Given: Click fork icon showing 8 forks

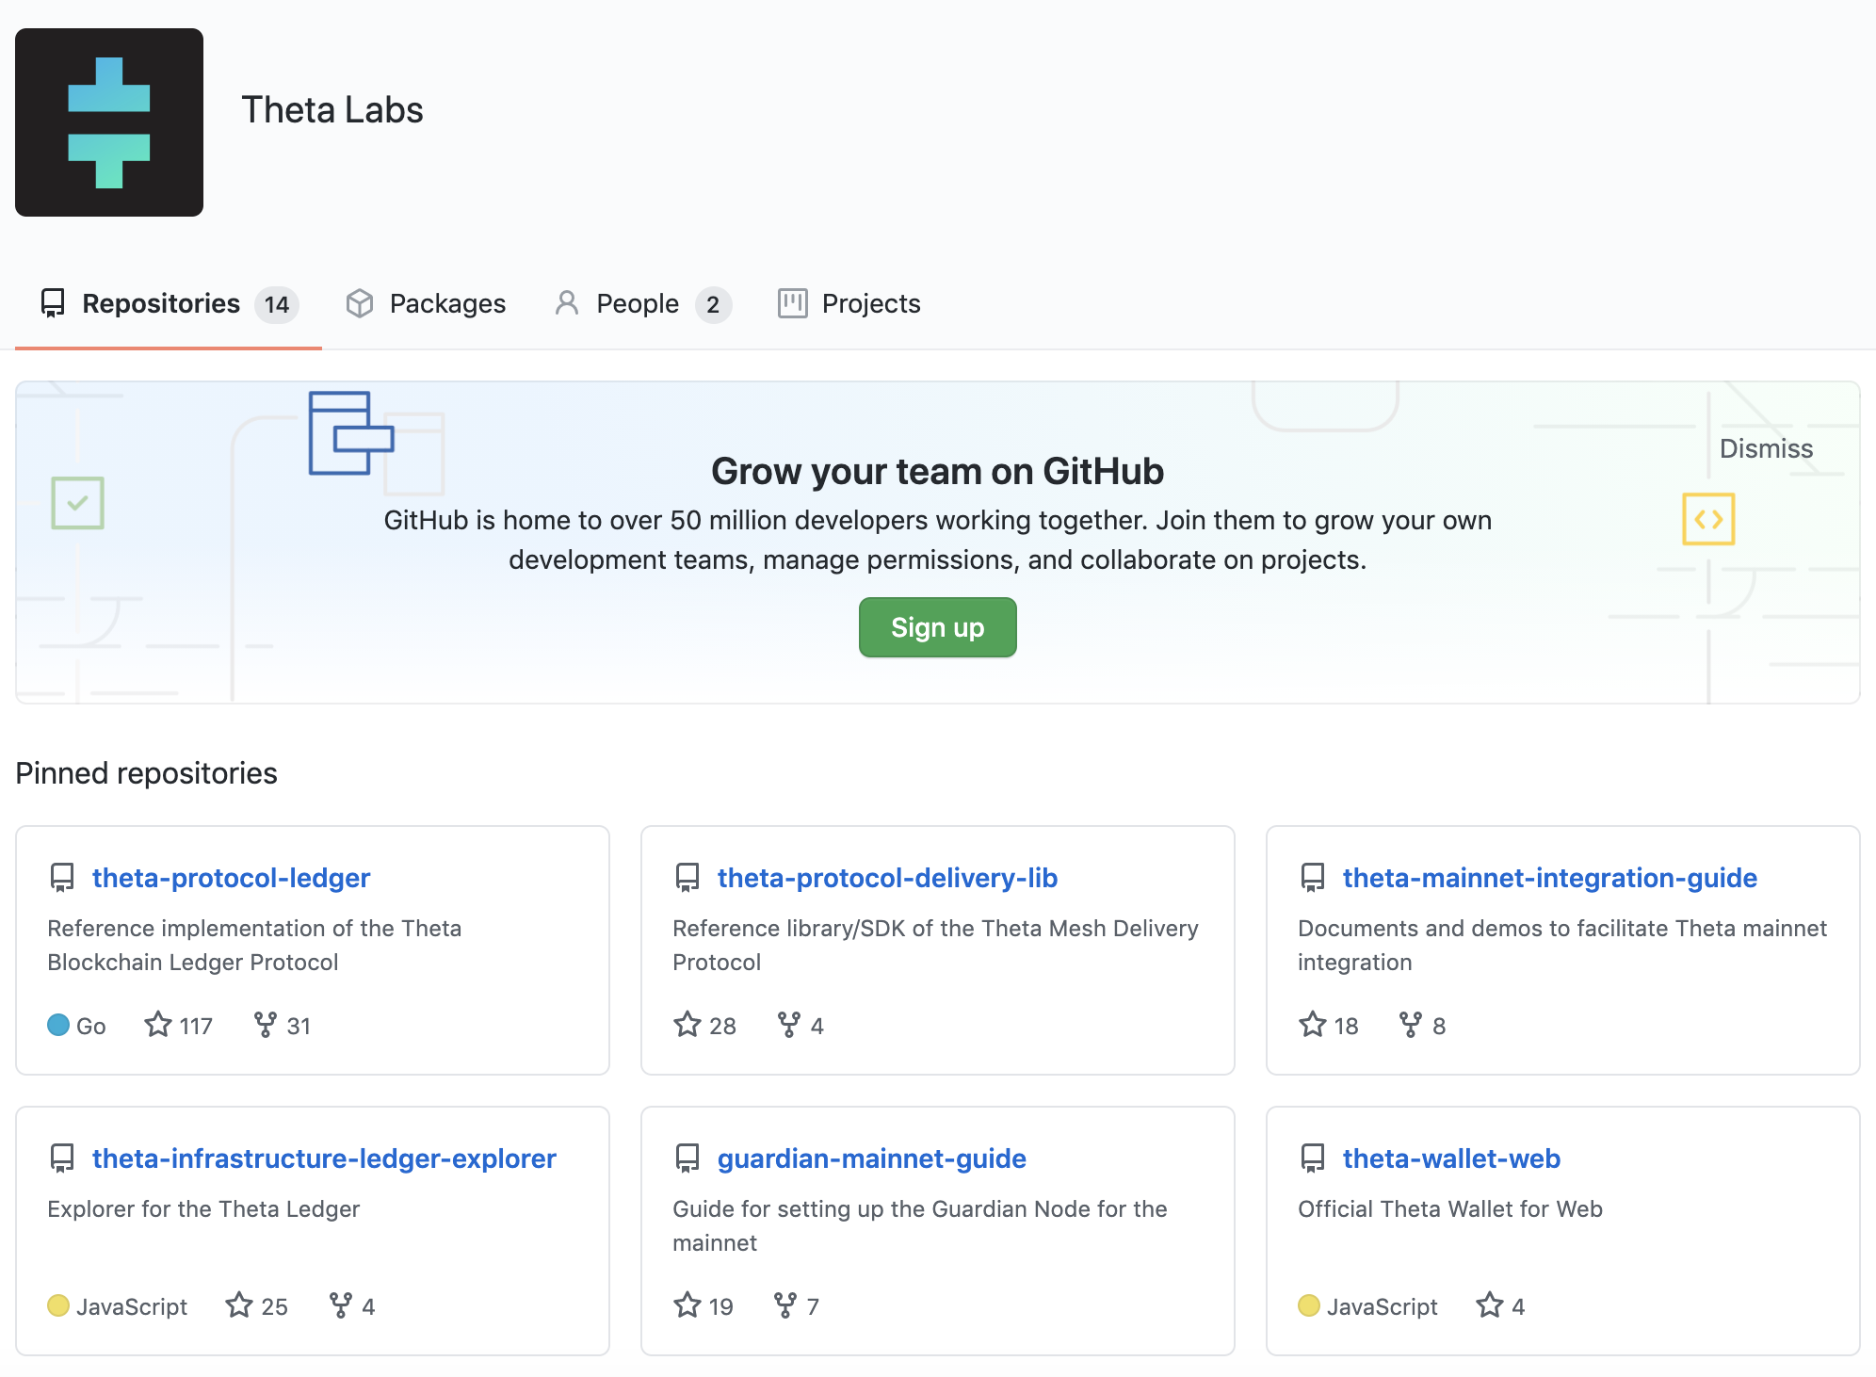Looking at the screenshot, I should point(1410,1025).
